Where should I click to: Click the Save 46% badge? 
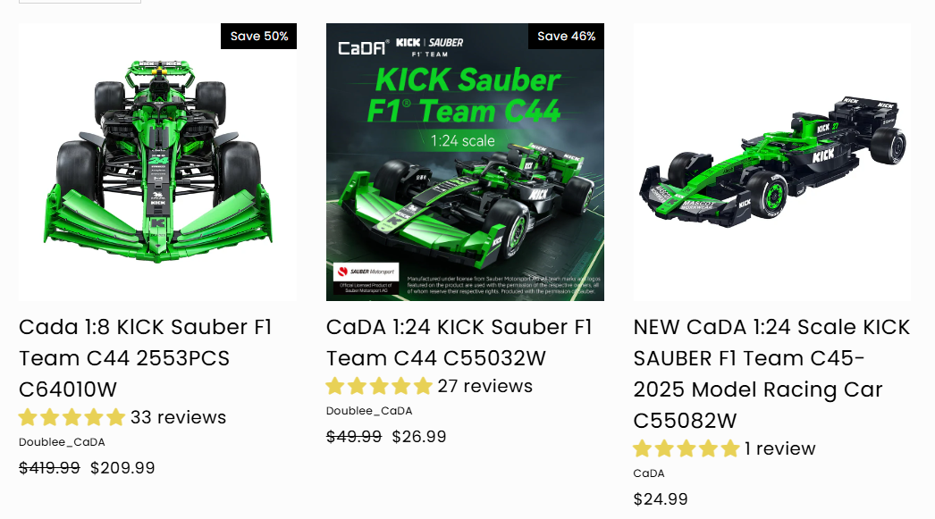pyautogui.click(x=567, y=37)
